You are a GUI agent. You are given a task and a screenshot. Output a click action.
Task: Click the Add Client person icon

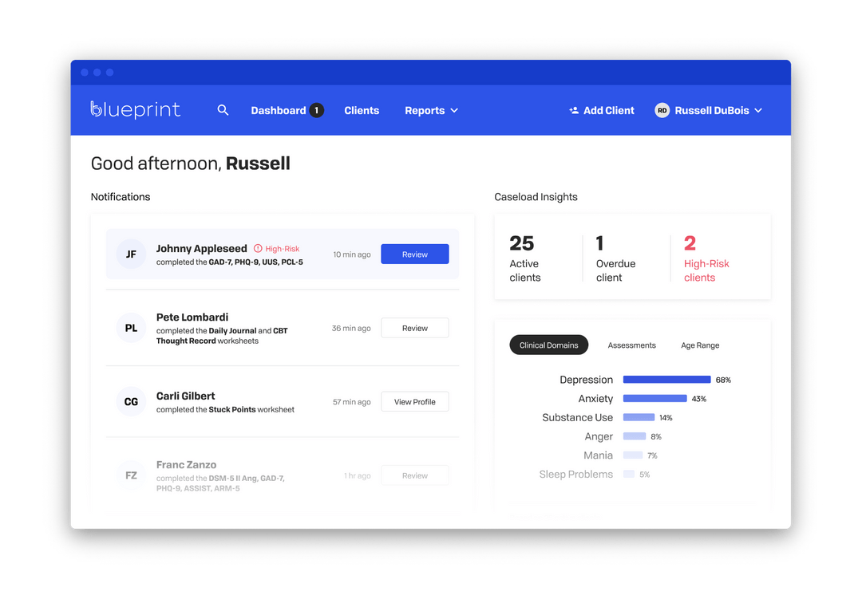coord(572,110)
